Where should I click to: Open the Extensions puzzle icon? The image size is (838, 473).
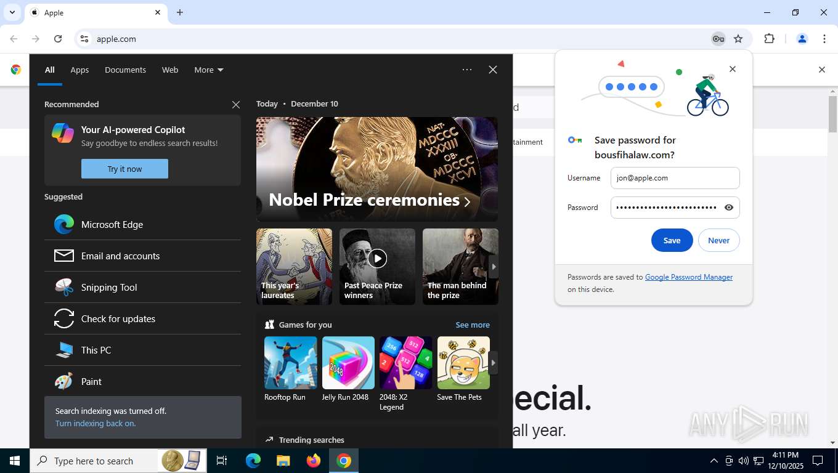[x=769, y=39]
